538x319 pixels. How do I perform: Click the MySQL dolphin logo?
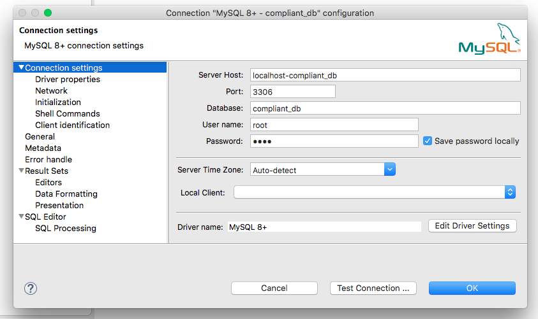tap(489, 41)
